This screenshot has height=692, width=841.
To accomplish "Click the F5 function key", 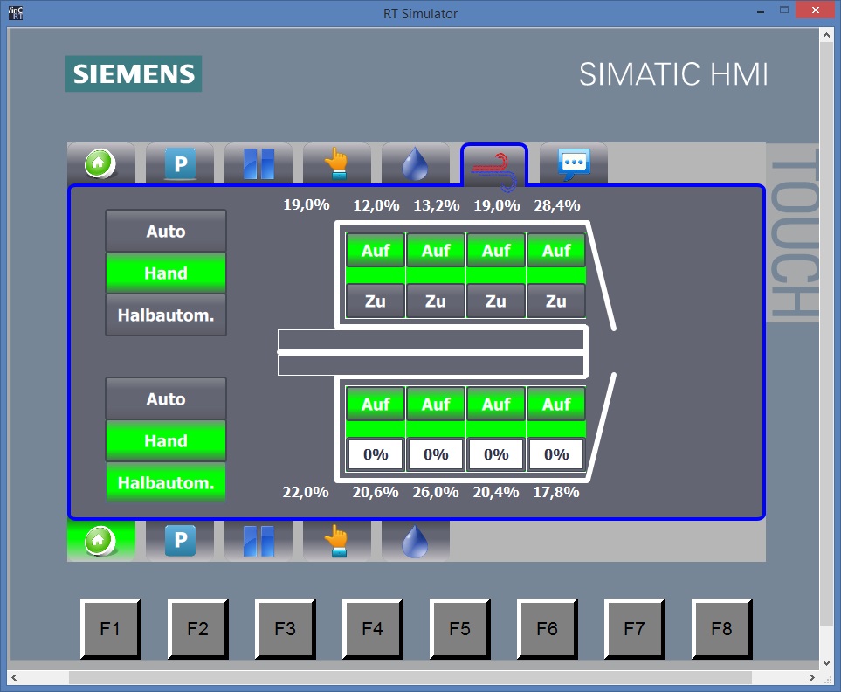I will pos(460,629).
